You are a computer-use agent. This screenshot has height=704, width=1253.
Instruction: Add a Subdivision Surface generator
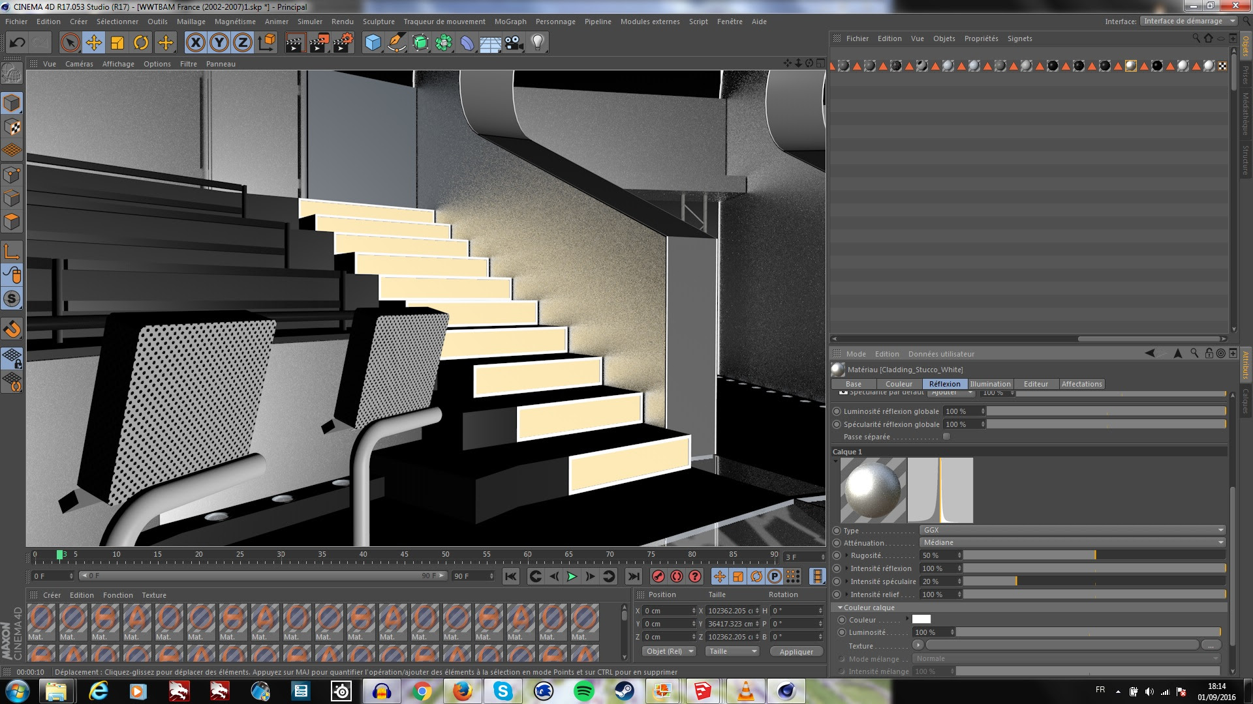pyautogui.click(x=420, y=43)
